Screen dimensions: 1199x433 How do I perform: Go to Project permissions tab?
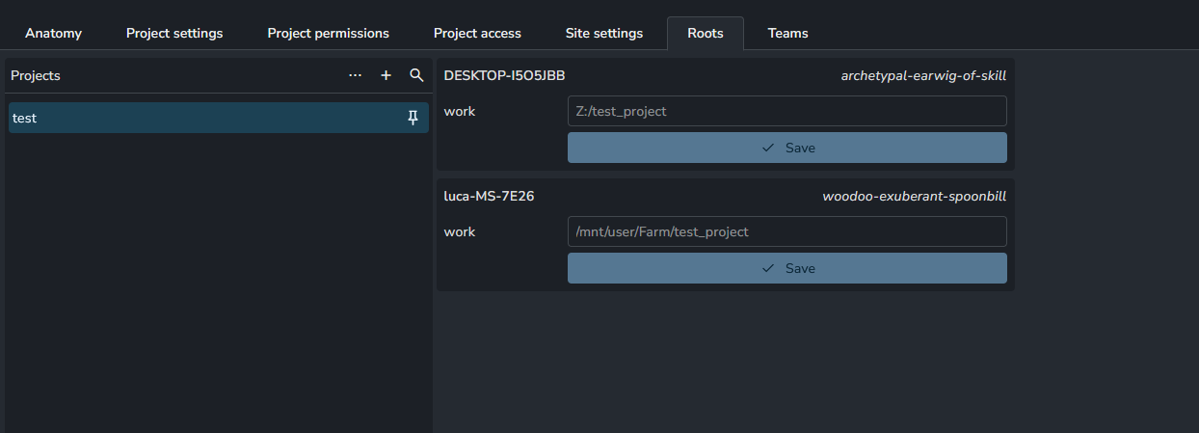(328, 33)
